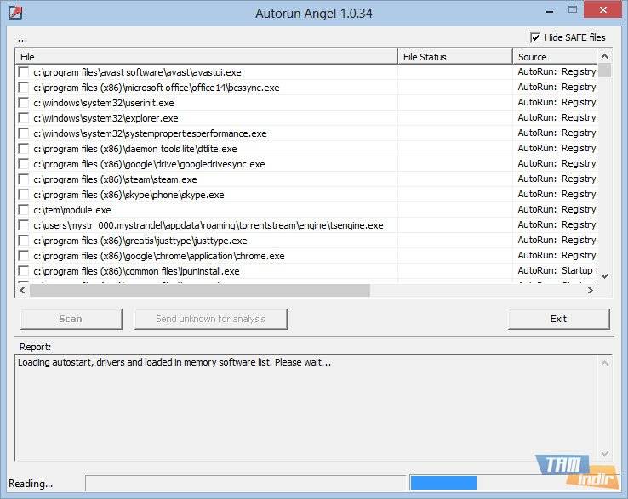Click Send unknown for analysis button
Screen dimensions: 628x499
[x=210, y=319]
